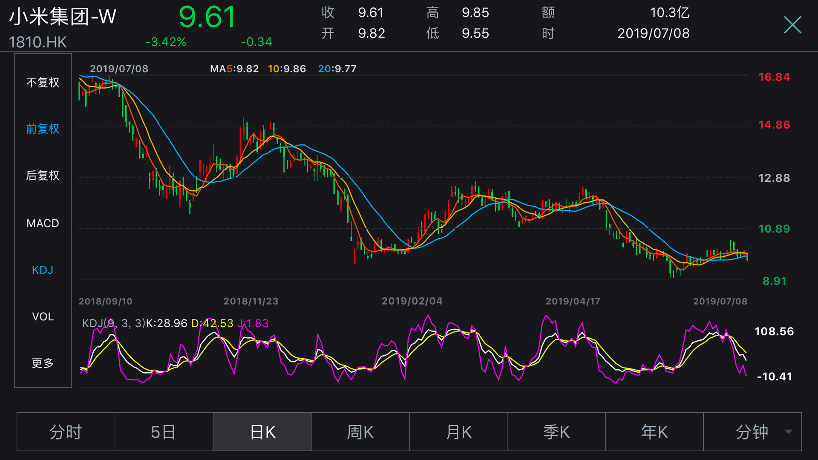Switch to 分时 intraday tab
818x460 pixels.
click(66, 432)
